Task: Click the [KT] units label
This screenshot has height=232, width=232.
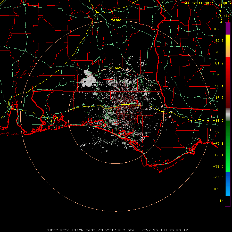Action: pyautogui.click(x=220, y=18)
